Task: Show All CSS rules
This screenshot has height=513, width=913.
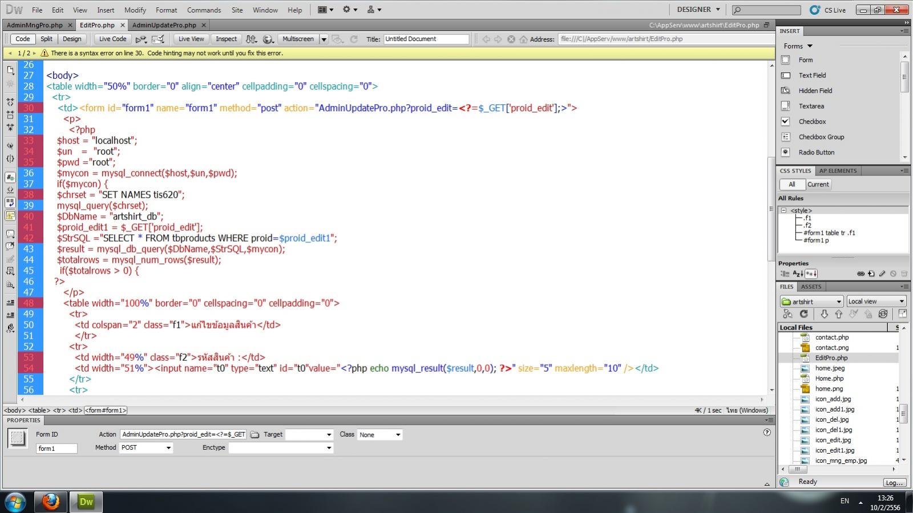Action: [x=792, y=185]
